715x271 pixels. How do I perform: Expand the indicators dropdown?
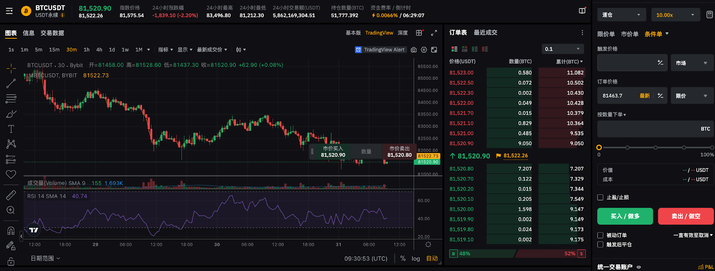(165, 50)
